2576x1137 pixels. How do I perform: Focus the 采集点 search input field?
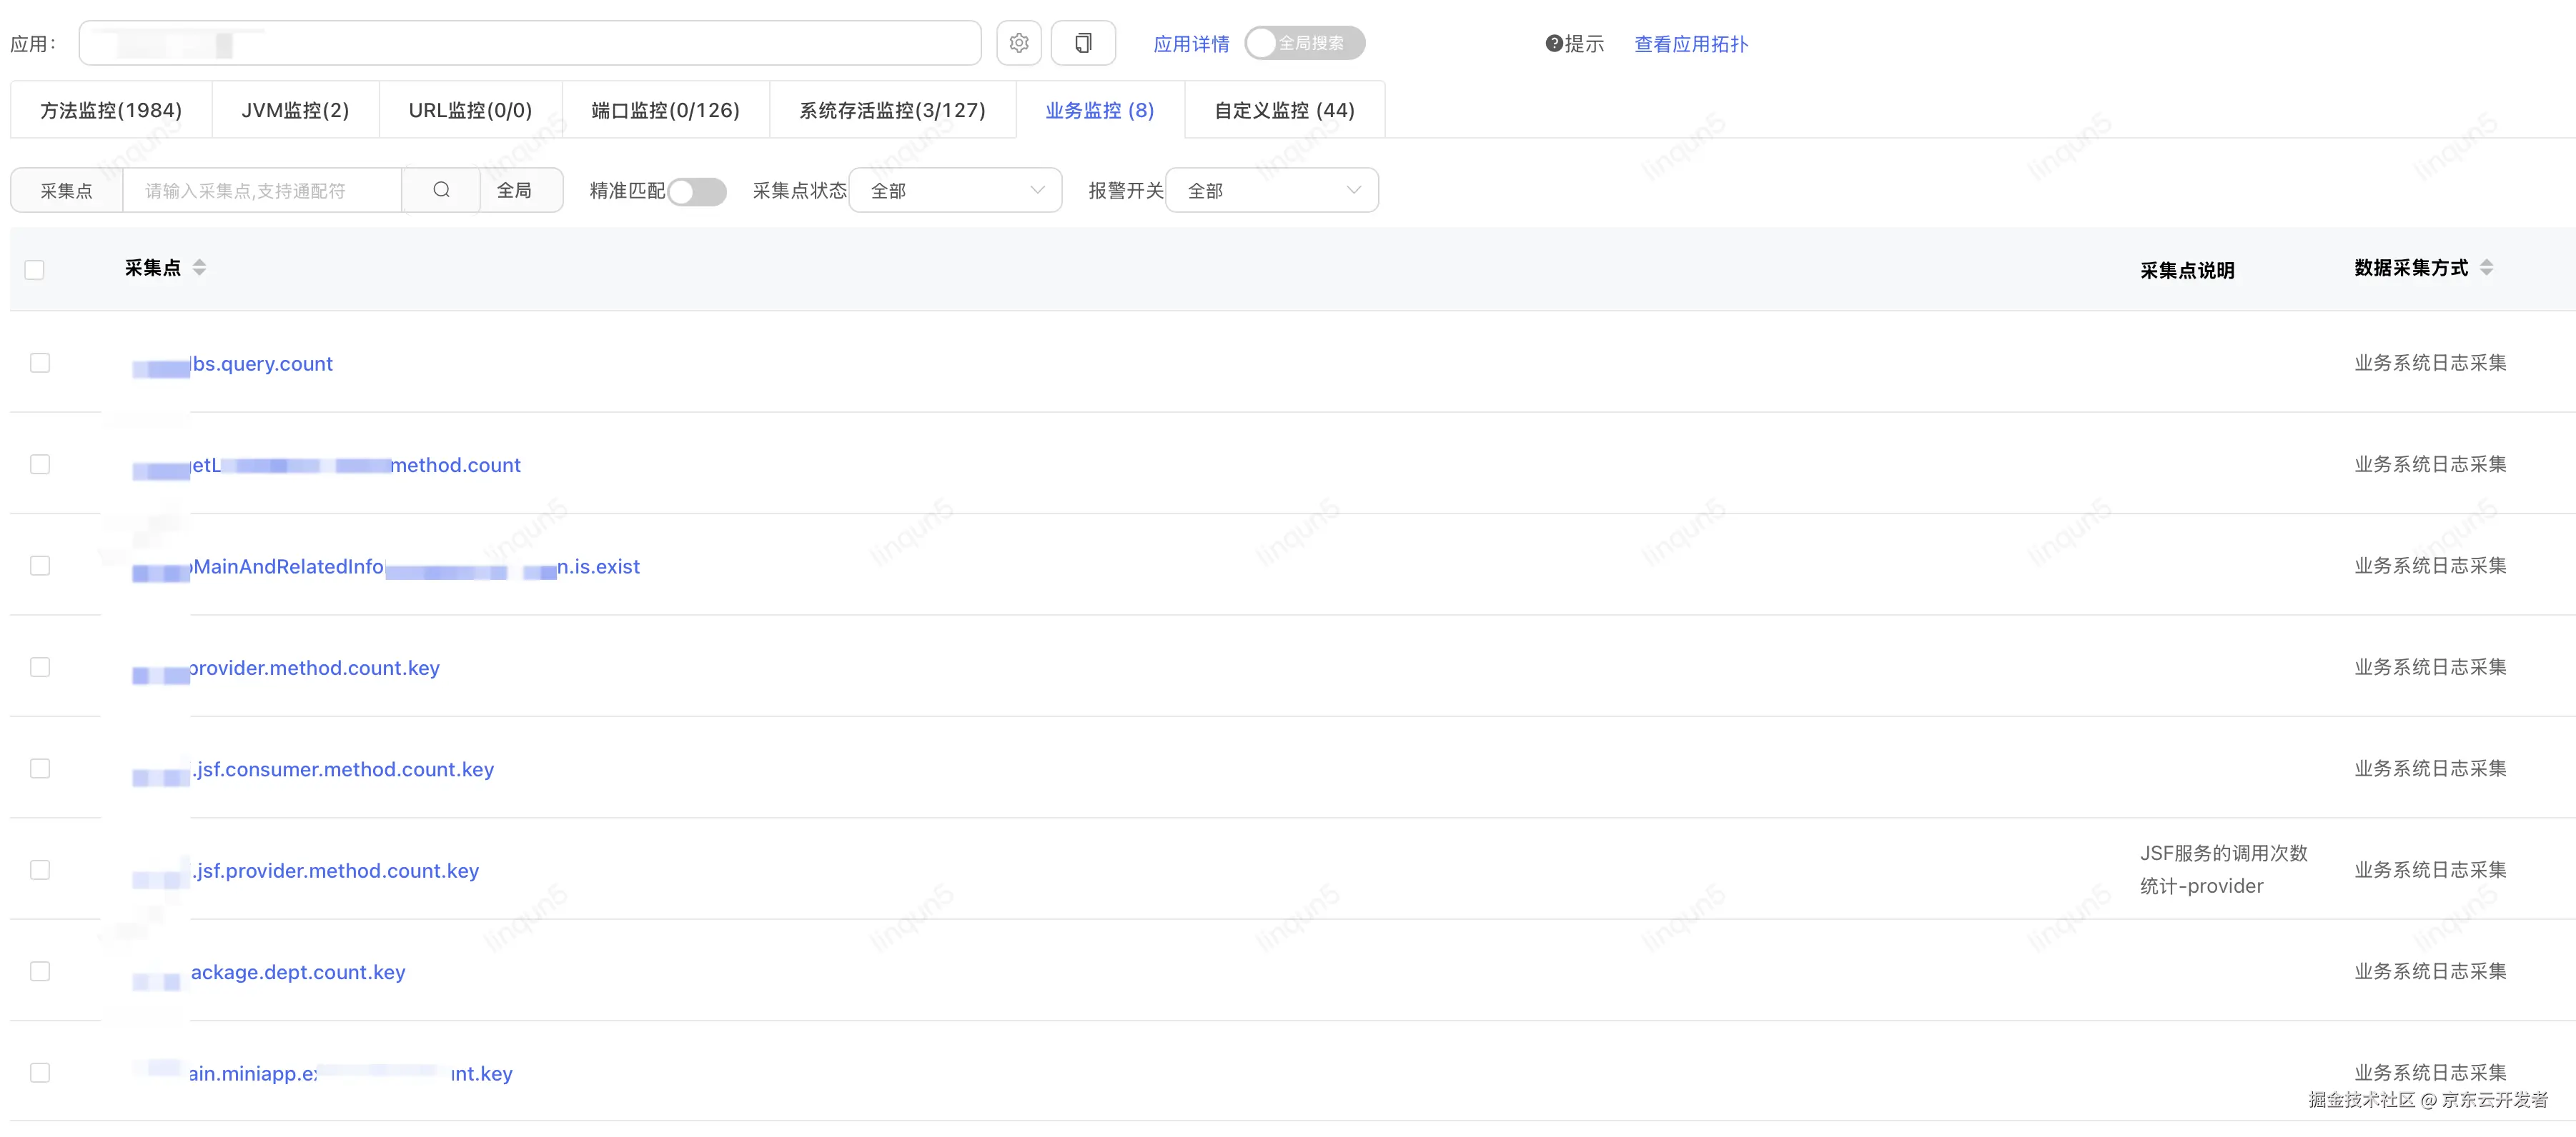pyautogui.click(x=262, y=190)
